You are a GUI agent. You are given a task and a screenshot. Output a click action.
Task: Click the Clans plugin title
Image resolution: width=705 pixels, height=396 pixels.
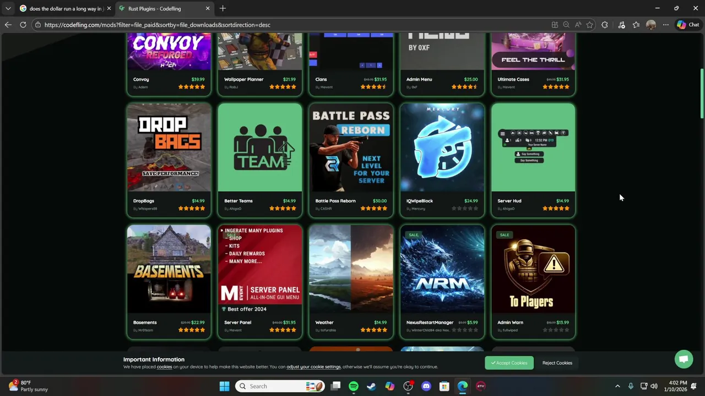point(321,79)
